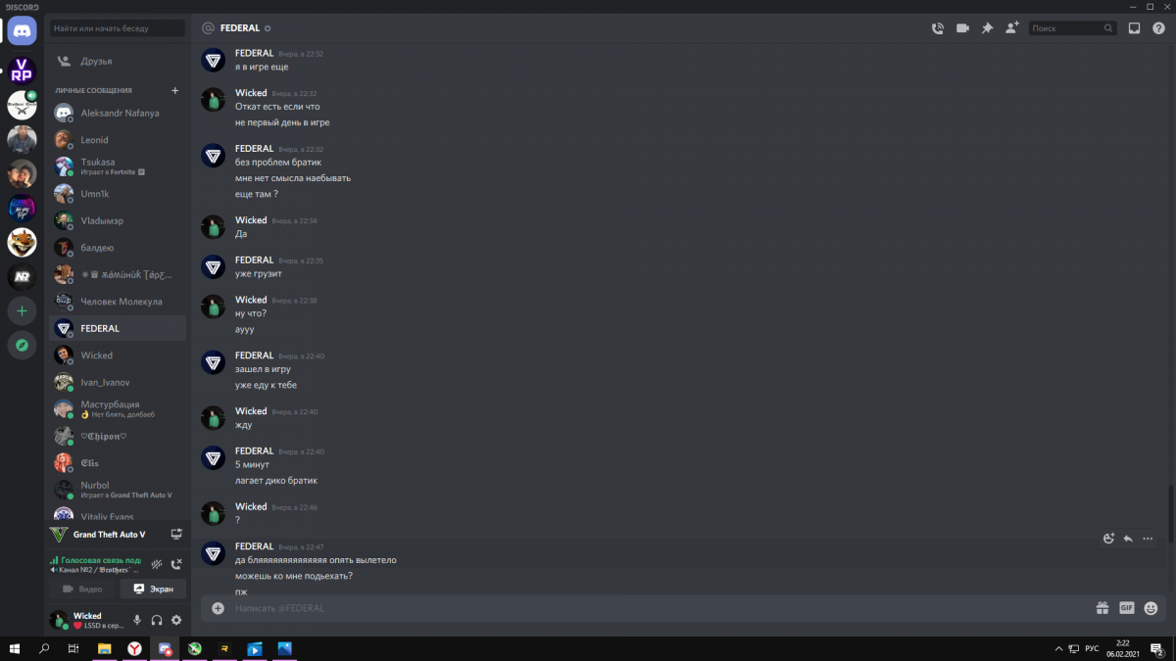The image size is (1176, 661).
Task: Toggle microphone mute
Action: pyautogui.click(x=137, y=620)
